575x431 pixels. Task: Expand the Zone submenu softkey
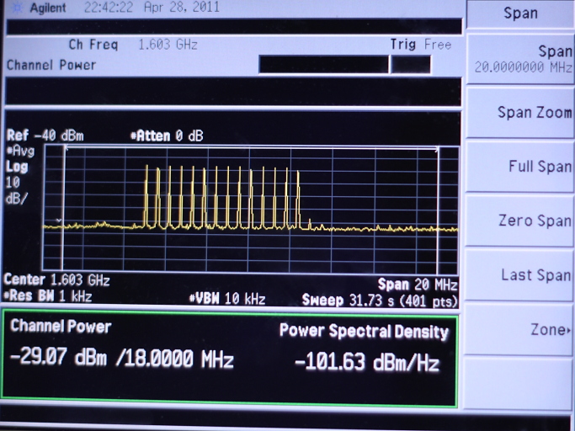tap(519, 330)
